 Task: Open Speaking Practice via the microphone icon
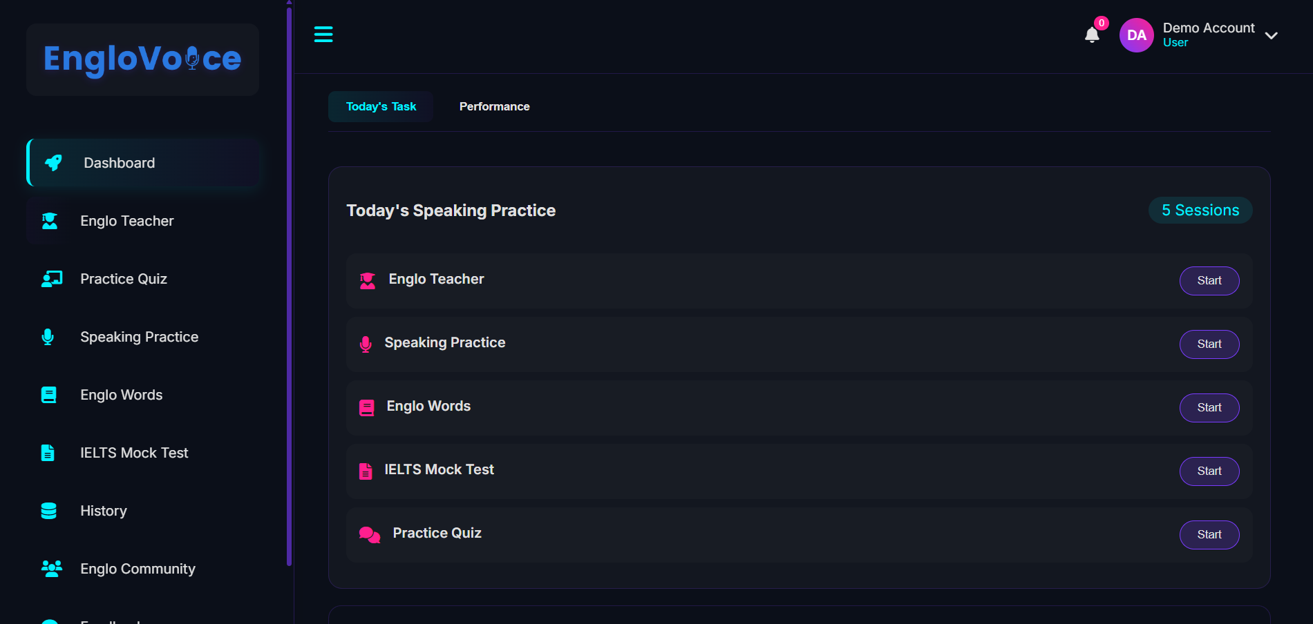tap(47, 336)
